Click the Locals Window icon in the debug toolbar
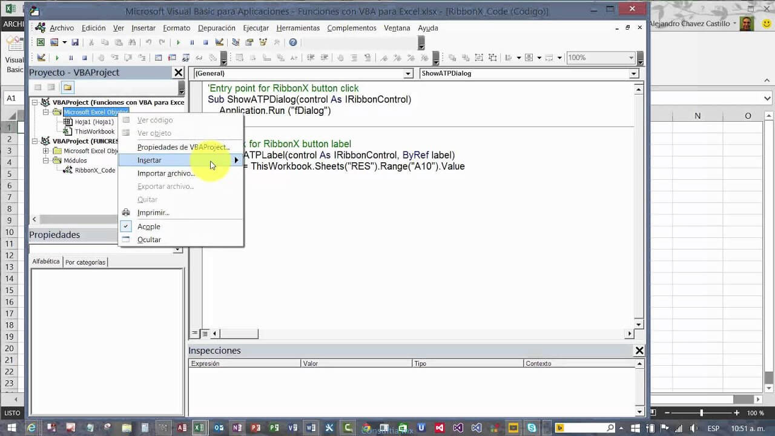Image resolution: width=775 pixels, height=436 pixels. pos(158,58)
